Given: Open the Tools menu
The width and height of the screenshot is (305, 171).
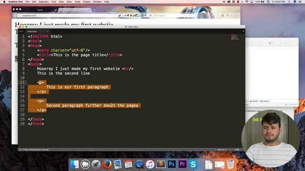Looking at the screenshot, I should point(77,2).
